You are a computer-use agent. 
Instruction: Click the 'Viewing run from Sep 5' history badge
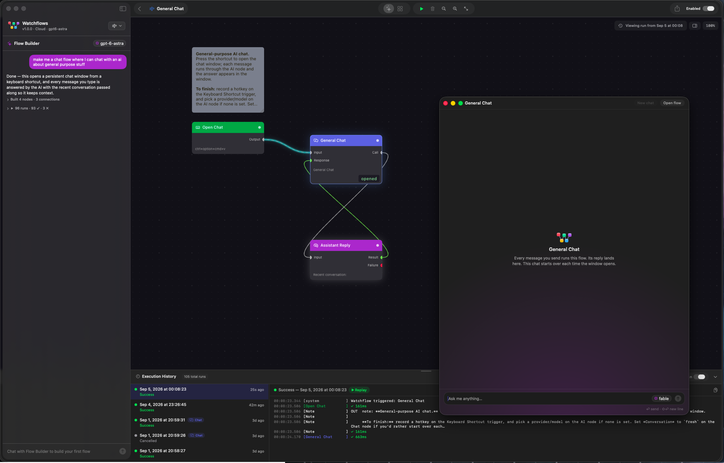651,26
